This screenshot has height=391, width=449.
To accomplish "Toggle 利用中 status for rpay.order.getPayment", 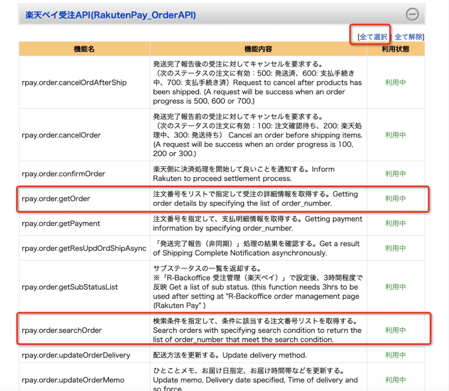I will [x=395, y=224].
